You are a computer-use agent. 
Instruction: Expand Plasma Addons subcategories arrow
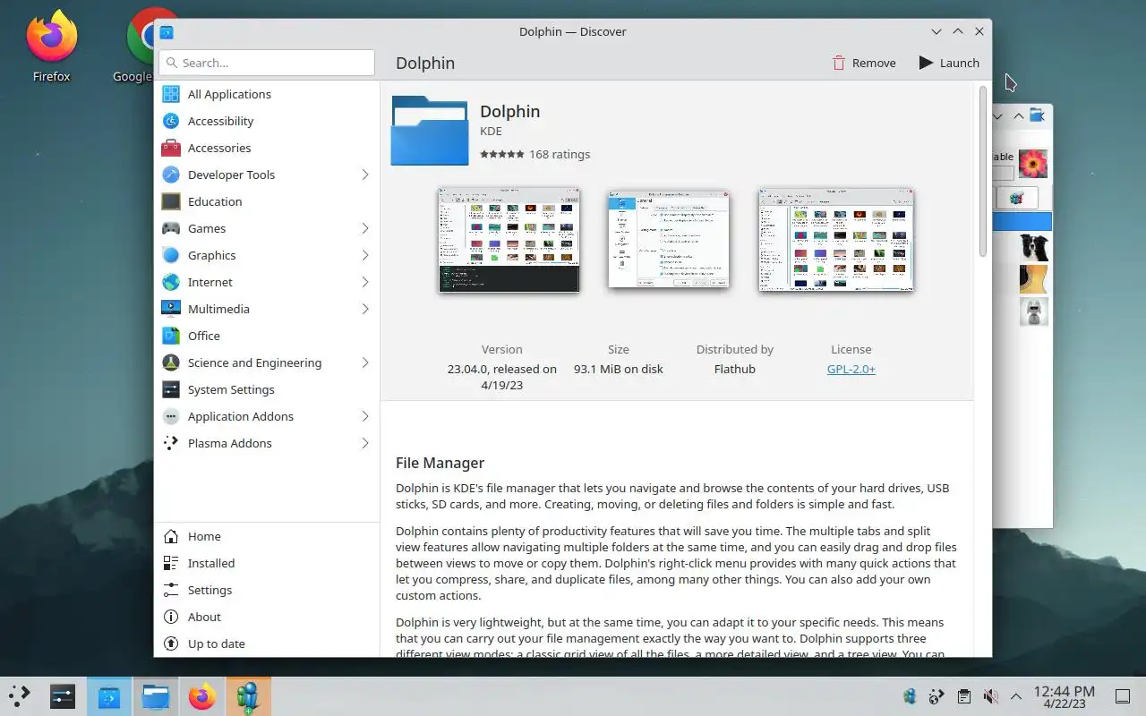(x=365, y=443)
